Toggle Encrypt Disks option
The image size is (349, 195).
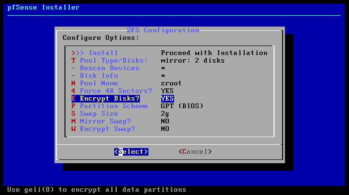pos(105,98)
